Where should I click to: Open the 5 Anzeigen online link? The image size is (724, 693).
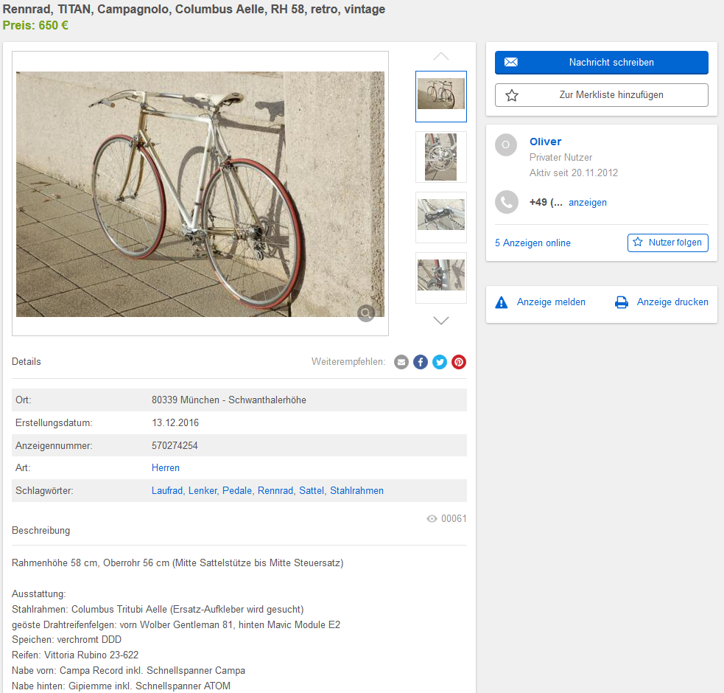pos(533,243)
